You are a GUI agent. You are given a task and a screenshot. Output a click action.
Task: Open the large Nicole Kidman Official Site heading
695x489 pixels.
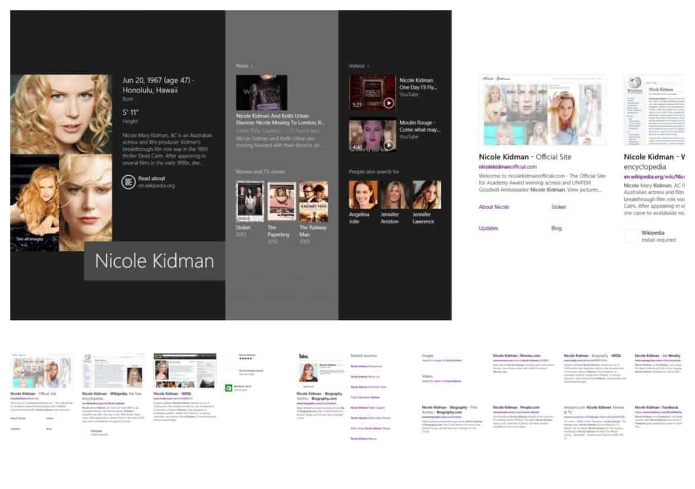pyautogui.click(x=525, y=157)
